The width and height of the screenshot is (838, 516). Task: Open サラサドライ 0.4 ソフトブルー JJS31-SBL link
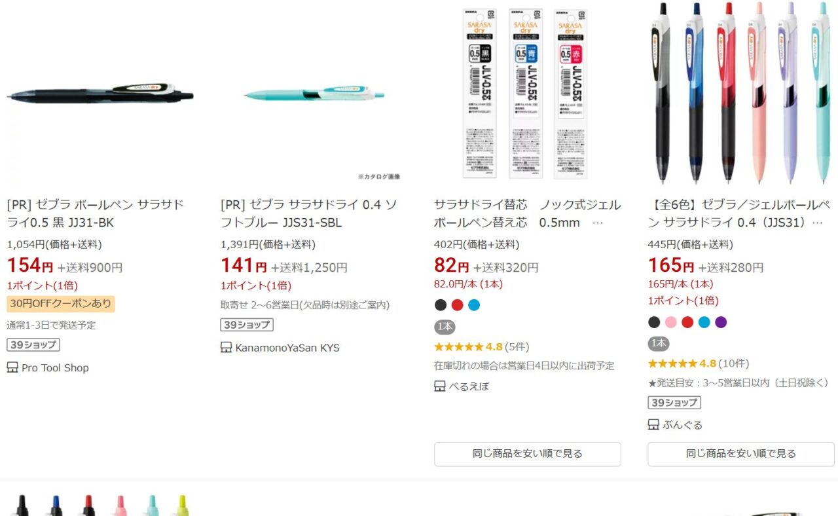point(309,213)
